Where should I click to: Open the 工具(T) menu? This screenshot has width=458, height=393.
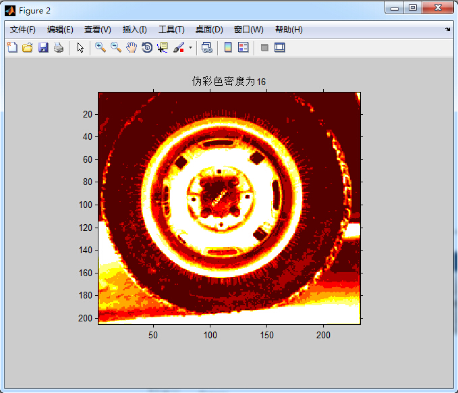coord(171,30)
